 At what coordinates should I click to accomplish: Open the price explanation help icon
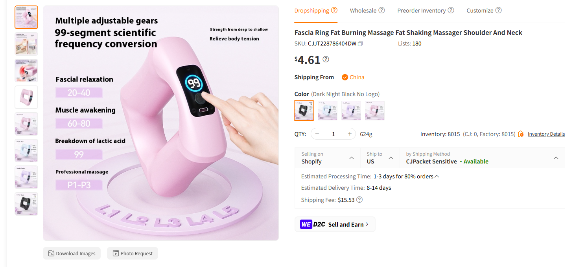click(x=326, y=60)
